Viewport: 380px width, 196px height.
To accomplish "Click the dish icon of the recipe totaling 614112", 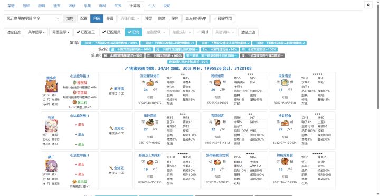I will tap(217, 122).
